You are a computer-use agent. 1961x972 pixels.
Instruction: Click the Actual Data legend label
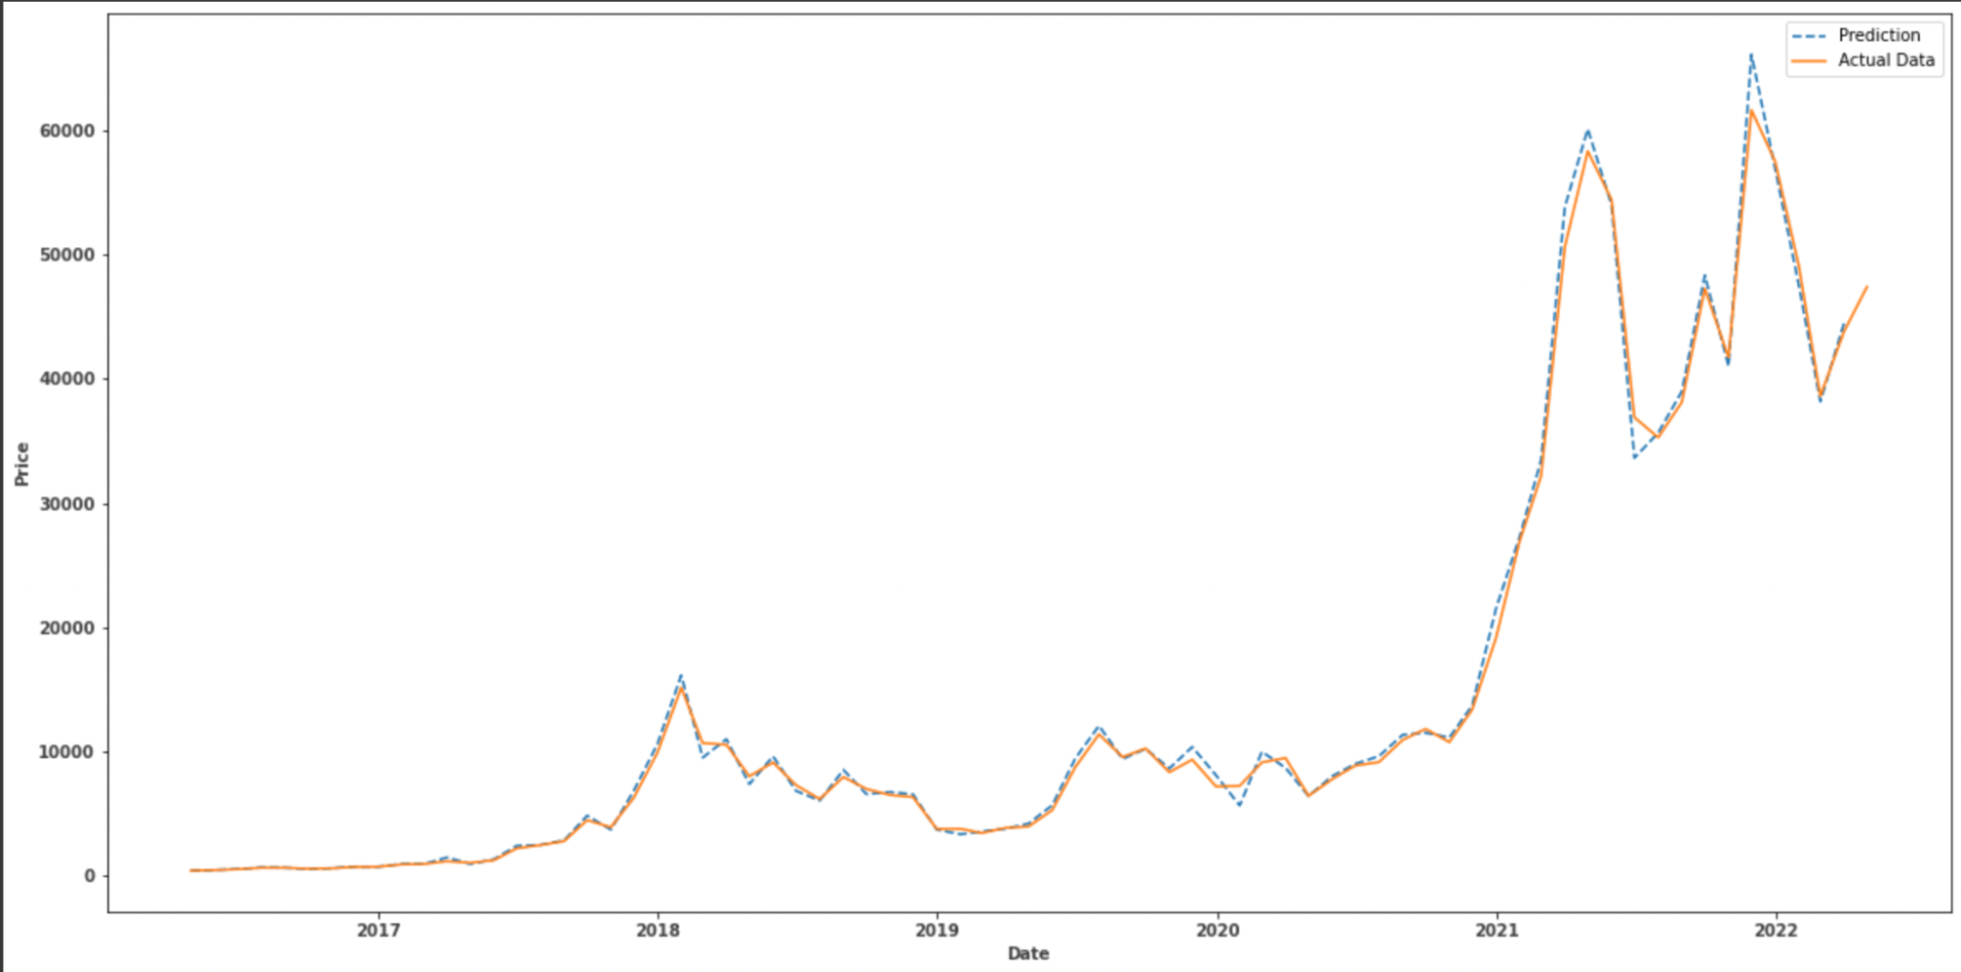pyautogui.click(x=1885, y=61)
